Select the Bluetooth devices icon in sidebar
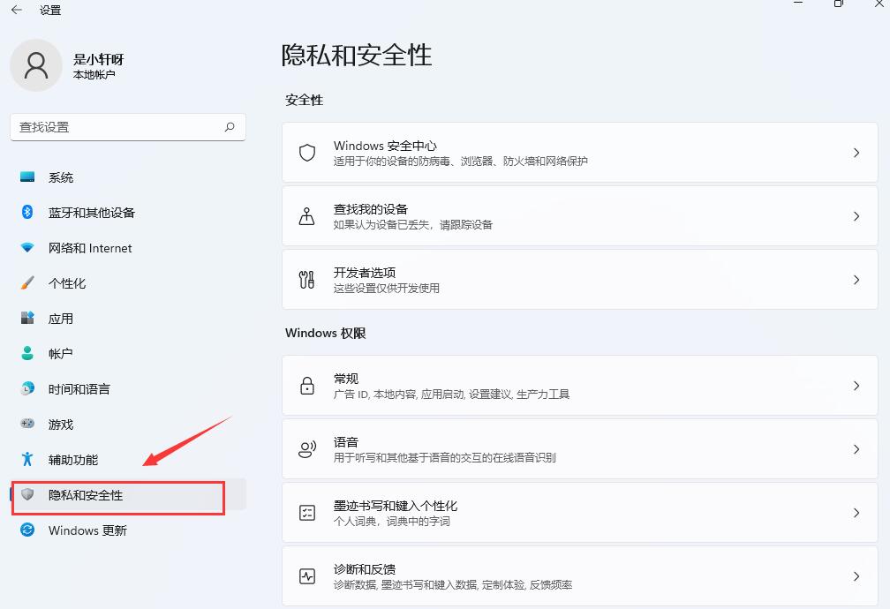 click(26, 213)
